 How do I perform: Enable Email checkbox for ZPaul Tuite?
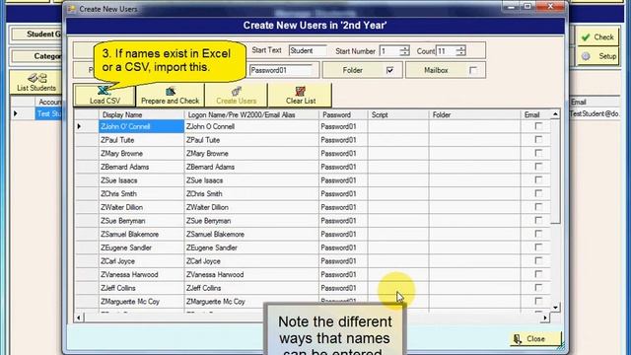(x=538, y=139)
